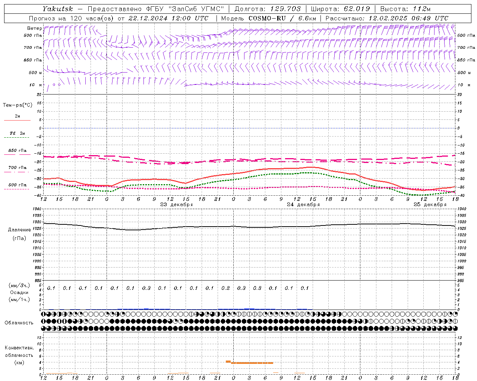Click the Высота: 112м elevation value
The height and width of the screenshot is (381, 477).
[405, 9]
